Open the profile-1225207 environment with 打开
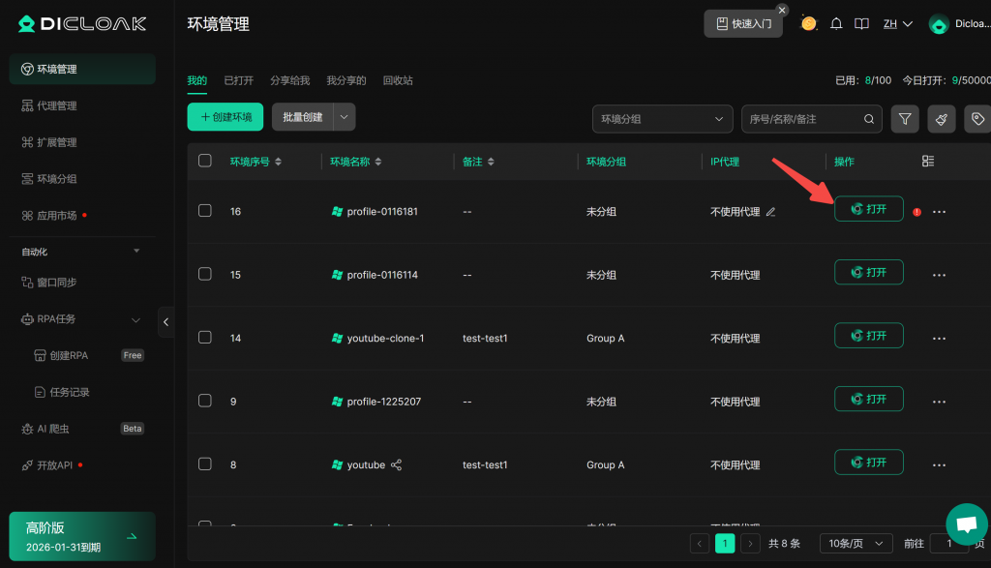Image resolution: width=991 pixels, height=568 pixels. point(868,399)
